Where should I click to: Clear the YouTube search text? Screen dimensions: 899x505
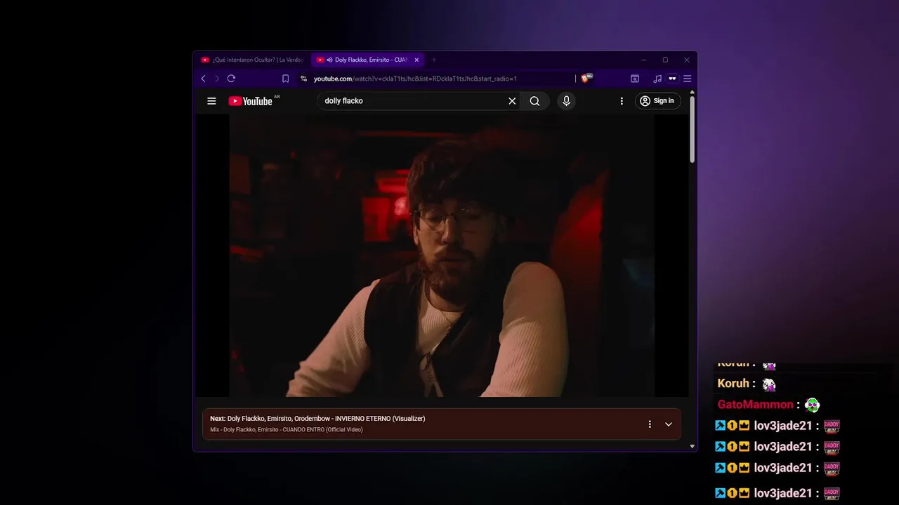[512, 101]
